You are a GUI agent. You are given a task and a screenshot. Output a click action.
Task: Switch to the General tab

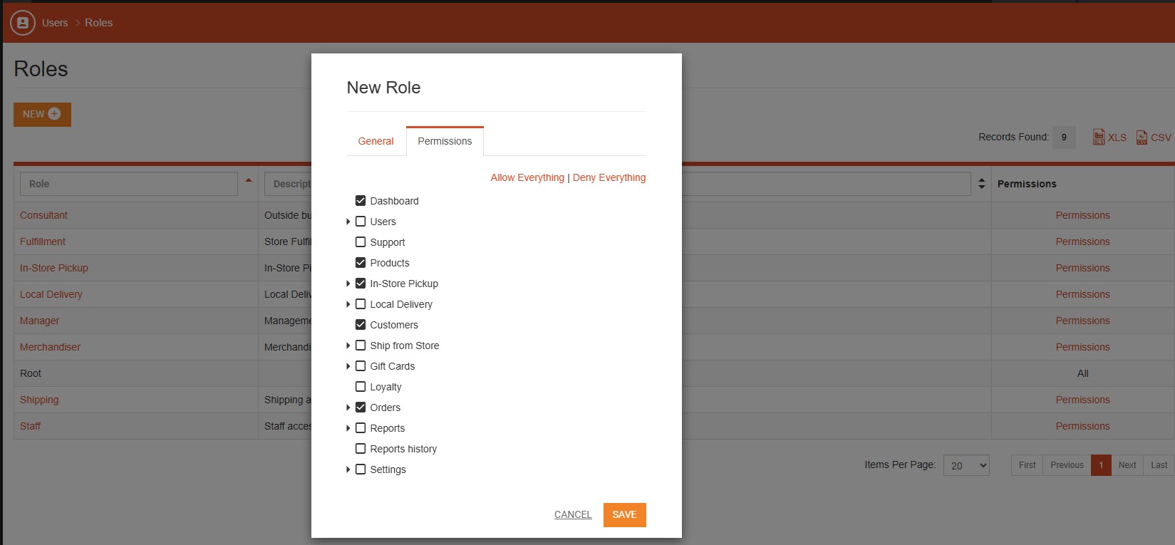coord(376,141)
